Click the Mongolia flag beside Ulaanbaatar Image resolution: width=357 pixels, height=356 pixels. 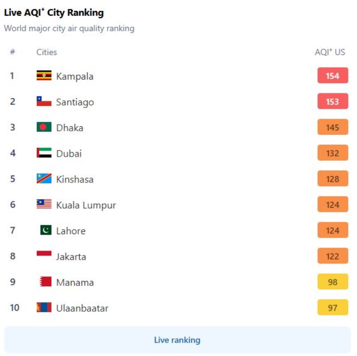click(44, 307)
